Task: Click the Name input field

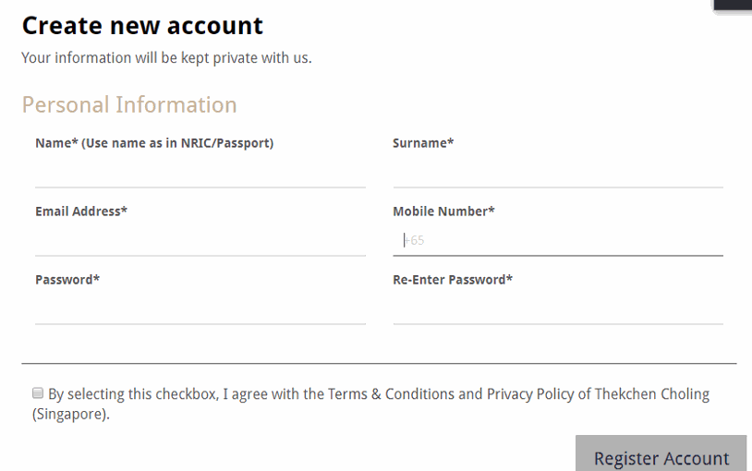Action: 200,172
